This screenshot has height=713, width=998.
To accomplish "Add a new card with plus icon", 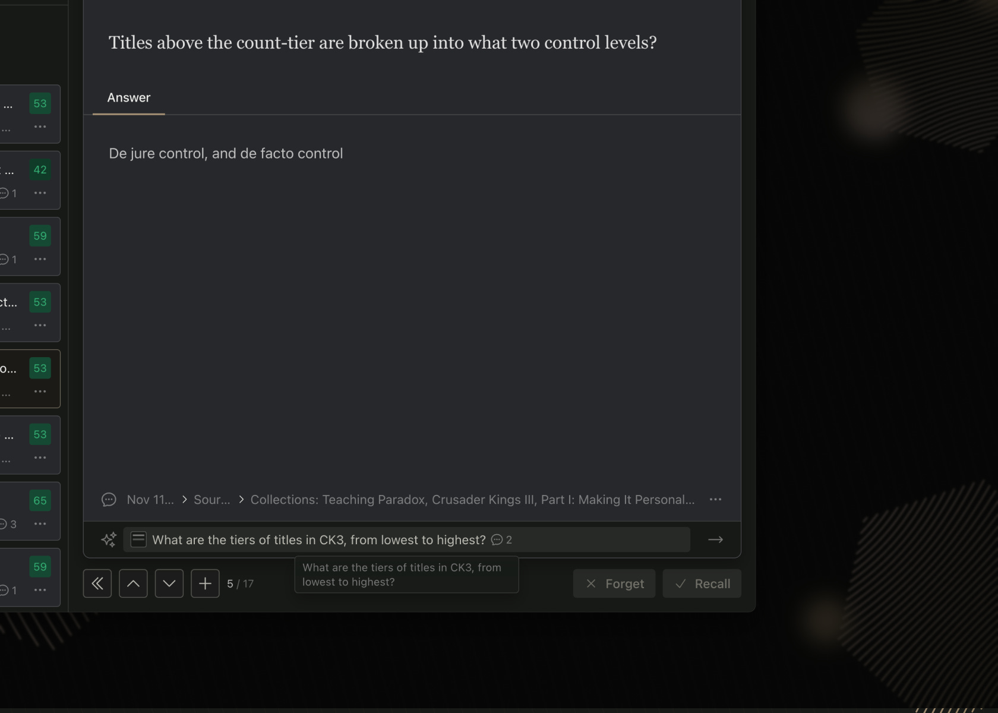I will tap(205, 583).
